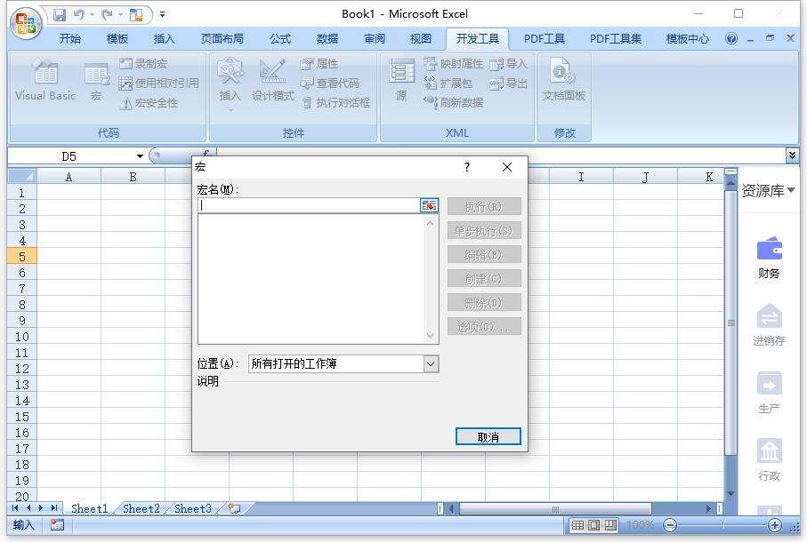Screen dimensions: 807x542
Task: Open Customize Quick Access Toolbar dropdown
Action: click(x=162, y=15)
